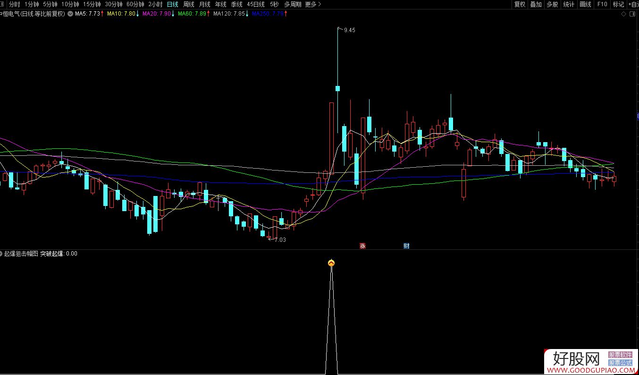Switch to 周线 weekly chart

click(x=189, y=4)
